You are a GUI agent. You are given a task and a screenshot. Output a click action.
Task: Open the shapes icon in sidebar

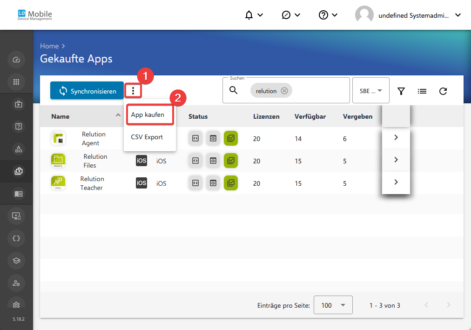click(18, 149)
